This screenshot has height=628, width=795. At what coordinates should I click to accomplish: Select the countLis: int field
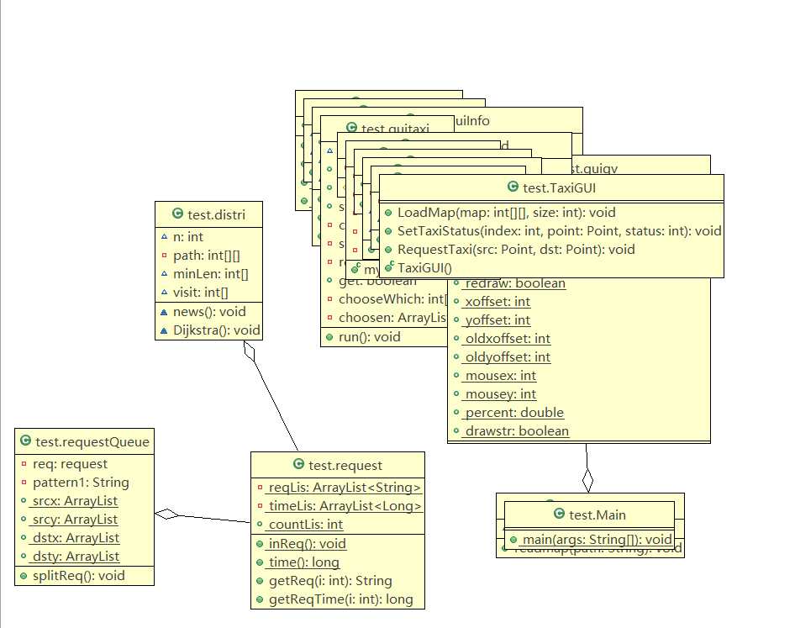[306, 525]
